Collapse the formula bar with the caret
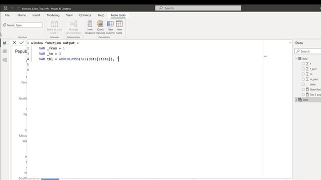This screenshot has width=321, height=180. pos(290,43)
